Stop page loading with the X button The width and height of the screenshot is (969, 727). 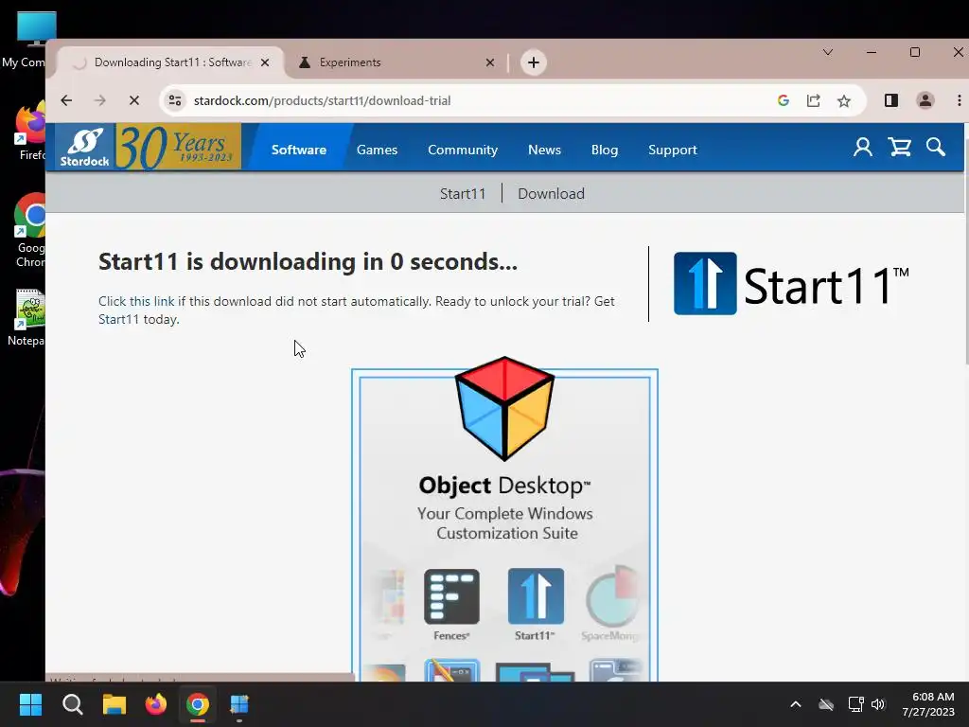(134, 100)
